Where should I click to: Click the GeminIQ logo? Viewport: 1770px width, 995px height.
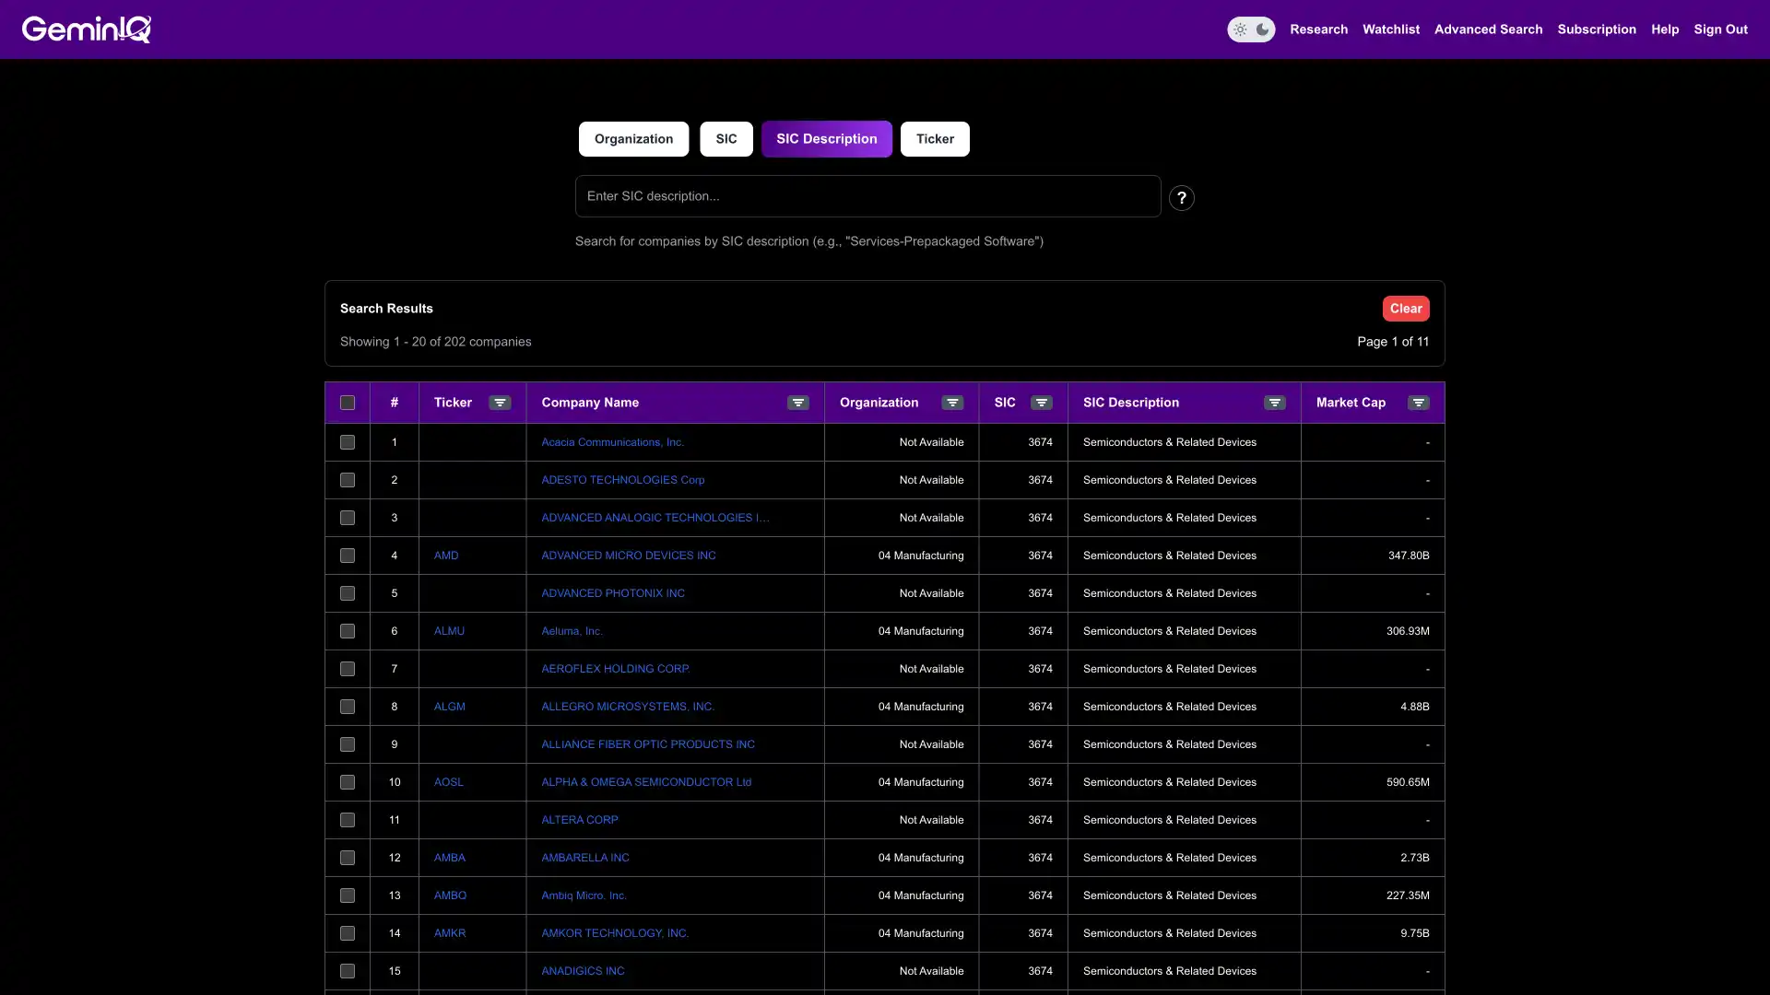click(x=86, y=29)
